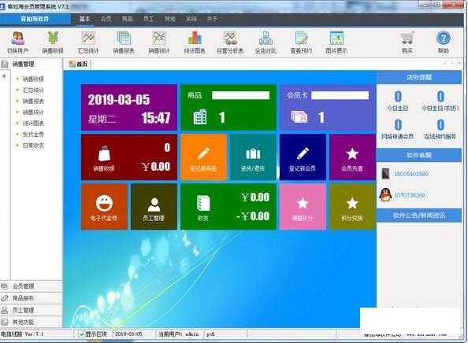Select 统计图表 in the sidebar list
The height and width of the screenshot is (343, 468).
(33, 123)
